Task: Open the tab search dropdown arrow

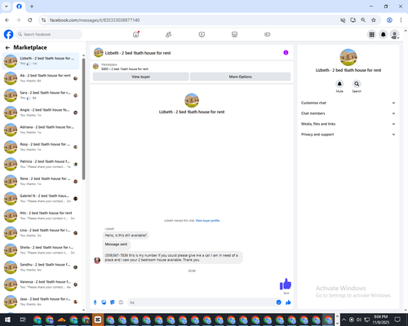Action: click(x=6, y=7)
